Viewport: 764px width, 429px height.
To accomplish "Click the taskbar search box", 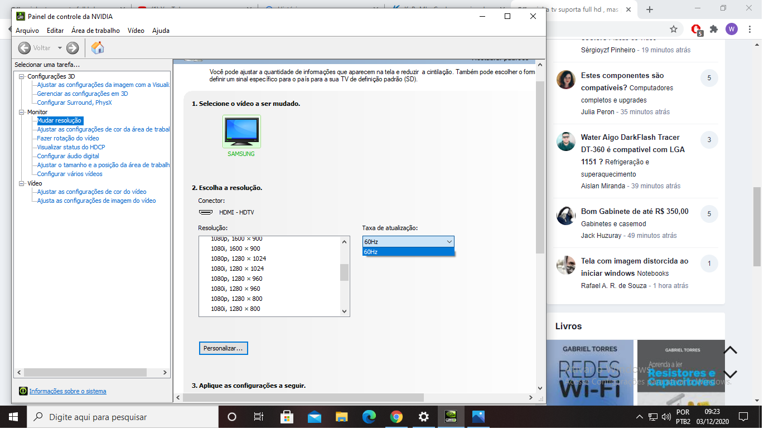I will [123, 417].
